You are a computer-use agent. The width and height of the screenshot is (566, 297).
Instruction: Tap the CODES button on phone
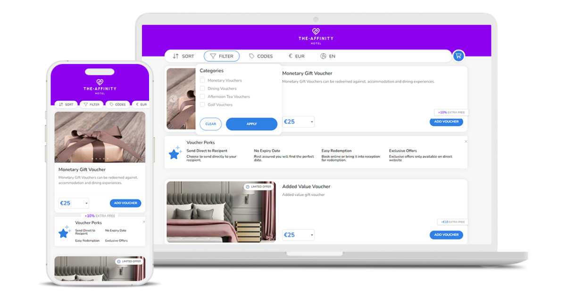coord(117,104)
